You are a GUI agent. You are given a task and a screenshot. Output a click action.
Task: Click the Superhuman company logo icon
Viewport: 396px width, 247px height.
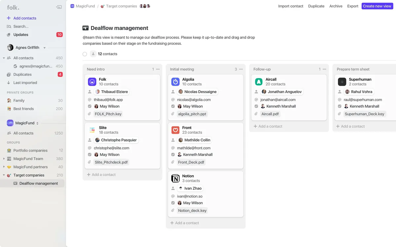tap(342, 82)
